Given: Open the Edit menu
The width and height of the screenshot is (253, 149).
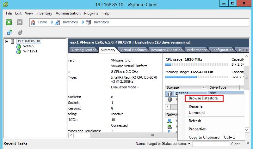Looking at the screenshot, I should 18,13.
